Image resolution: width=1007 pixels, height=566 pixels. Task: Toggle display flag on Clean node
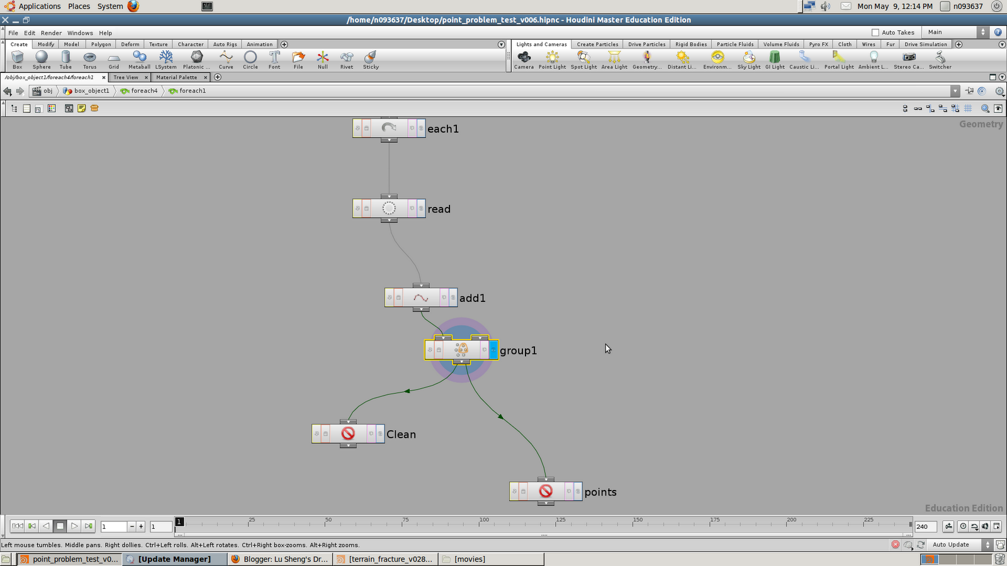pyautogui.click(x=380, y=433)
